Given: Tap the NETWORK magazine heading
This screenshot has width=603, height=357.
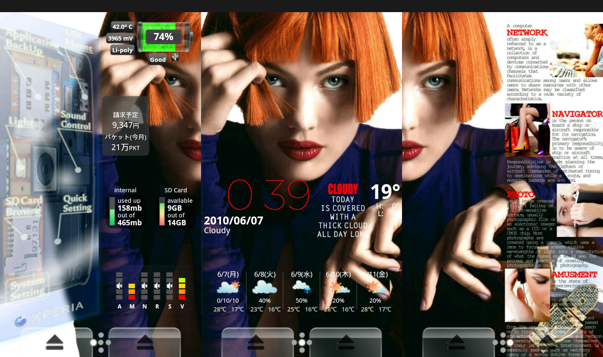Looking at the screenshot, I should 527,33.
